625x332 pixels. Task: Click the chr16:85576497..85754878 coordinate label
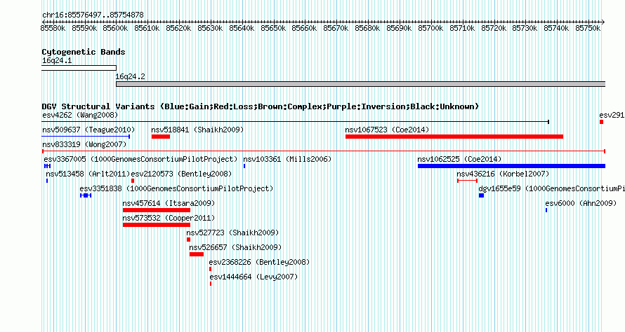tap(93, 15)
